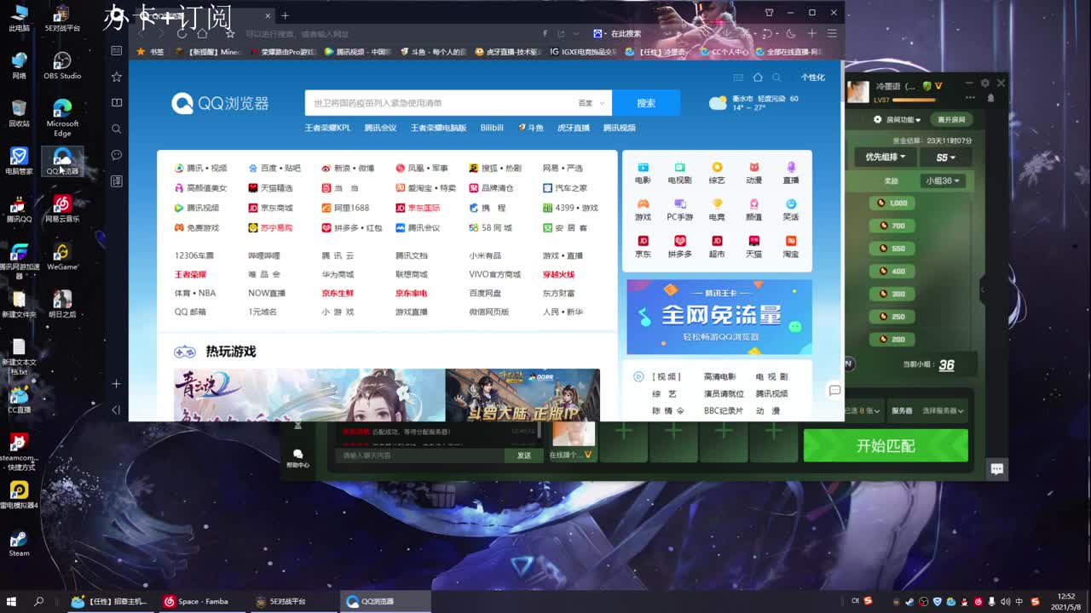
Task: Open a new browser tab with plus
Action: click(x=285, y=15)
